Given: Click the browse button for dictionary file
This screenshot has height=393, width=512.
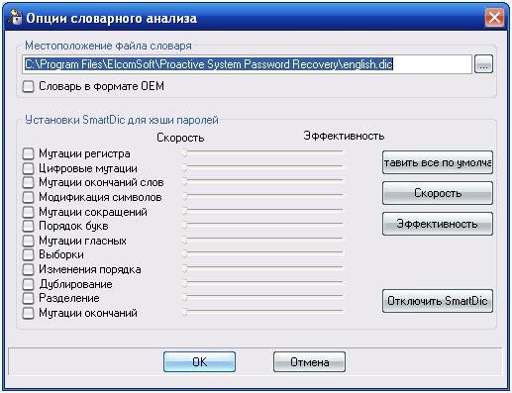Looking at the screenshot, I should coord(483,64).
